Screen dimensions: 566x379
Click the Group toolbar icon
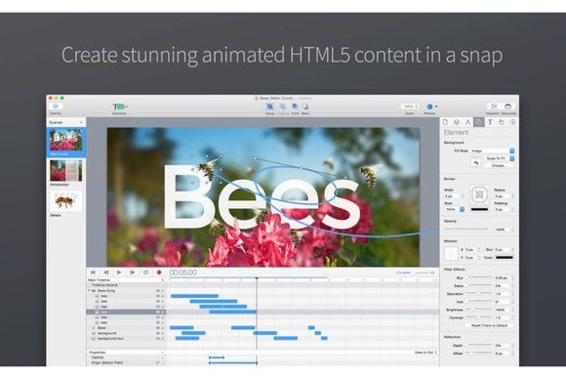[x=270, y=106]
